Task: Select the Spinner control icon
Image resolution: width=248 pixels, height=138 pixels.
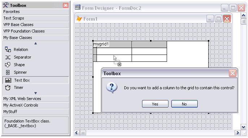Action: coord(8,72)
